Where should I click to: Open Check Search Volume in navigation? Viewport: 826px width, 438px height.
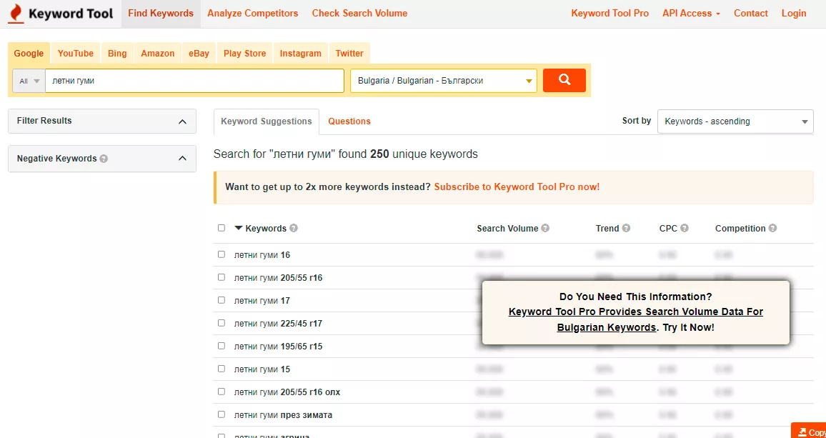pyautogui.click(x=360, y=14)
